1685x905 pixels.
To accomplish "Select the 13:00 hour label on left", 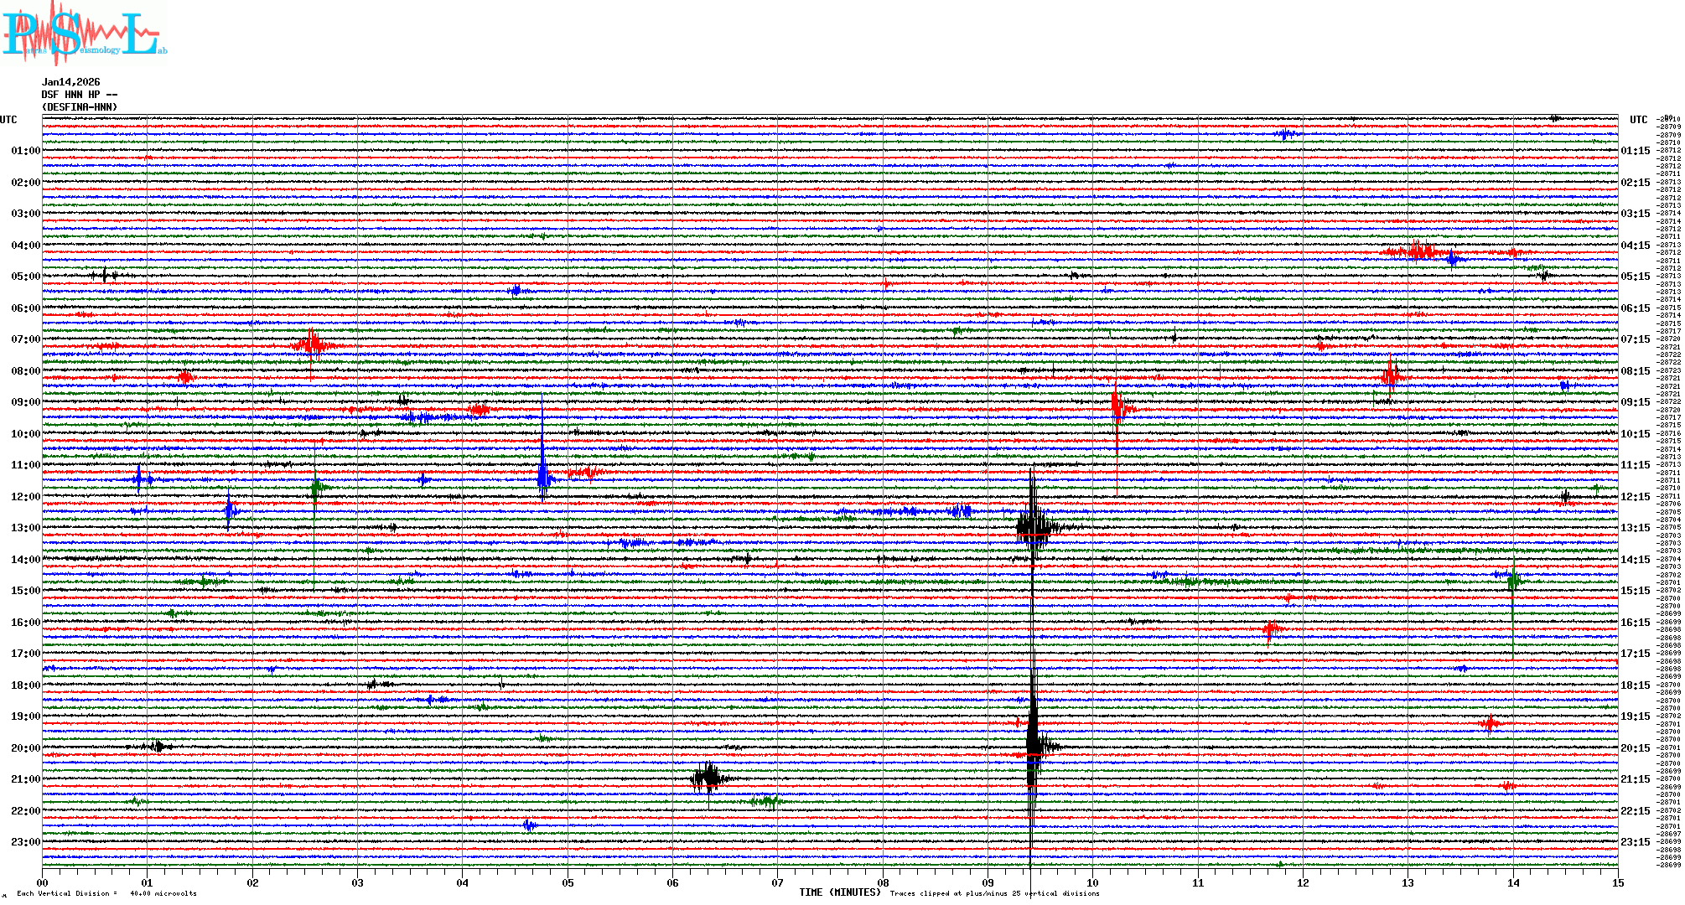I will (25, 528).
